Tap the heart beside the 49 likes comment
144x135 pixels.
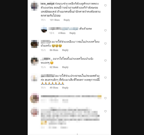pos(105,78)
